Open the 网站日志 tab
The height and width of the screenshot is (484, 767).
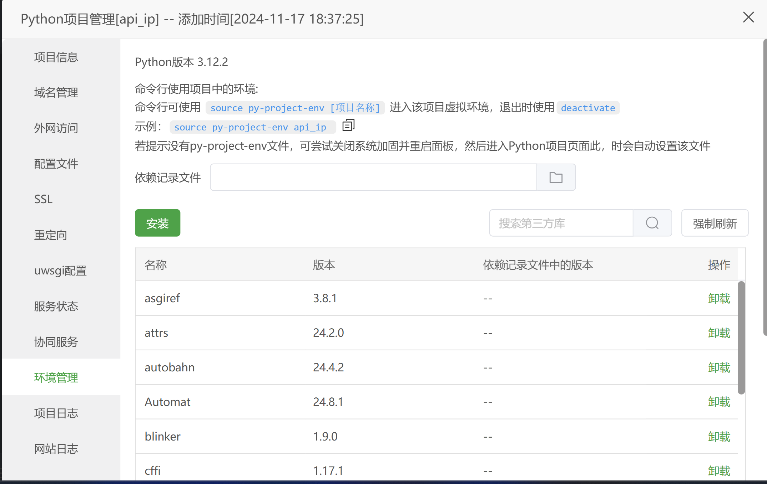(x=56, y=449)
